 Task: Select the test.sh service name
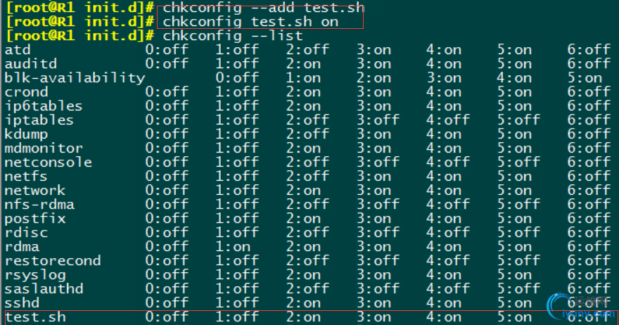pos(36,317)
